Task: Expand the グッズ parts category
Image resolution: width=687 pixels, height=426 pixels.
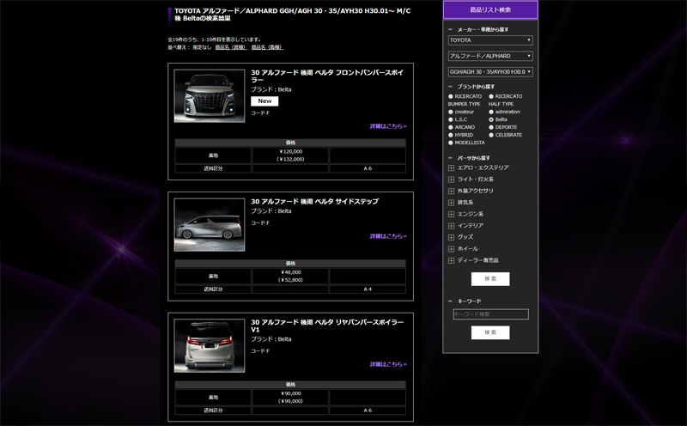Action: pyautogui.click(x=452, y=237)
